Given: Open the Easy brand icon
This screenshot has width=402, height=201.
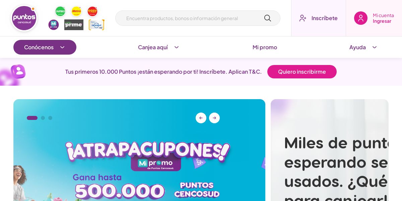Looking at the screenshot, I should [92, 11].
